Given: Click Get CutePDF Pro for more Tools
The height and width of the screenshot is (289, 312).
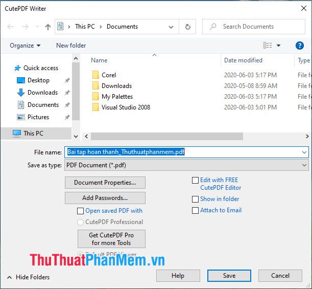Looking at the screenshot, I should (x=111, y=239).
